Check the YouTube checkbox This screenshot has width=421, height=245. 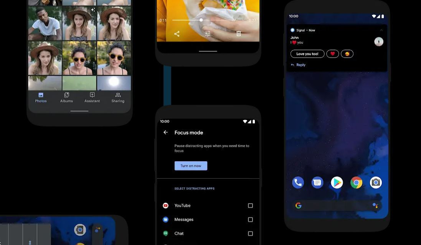point(250,206)
